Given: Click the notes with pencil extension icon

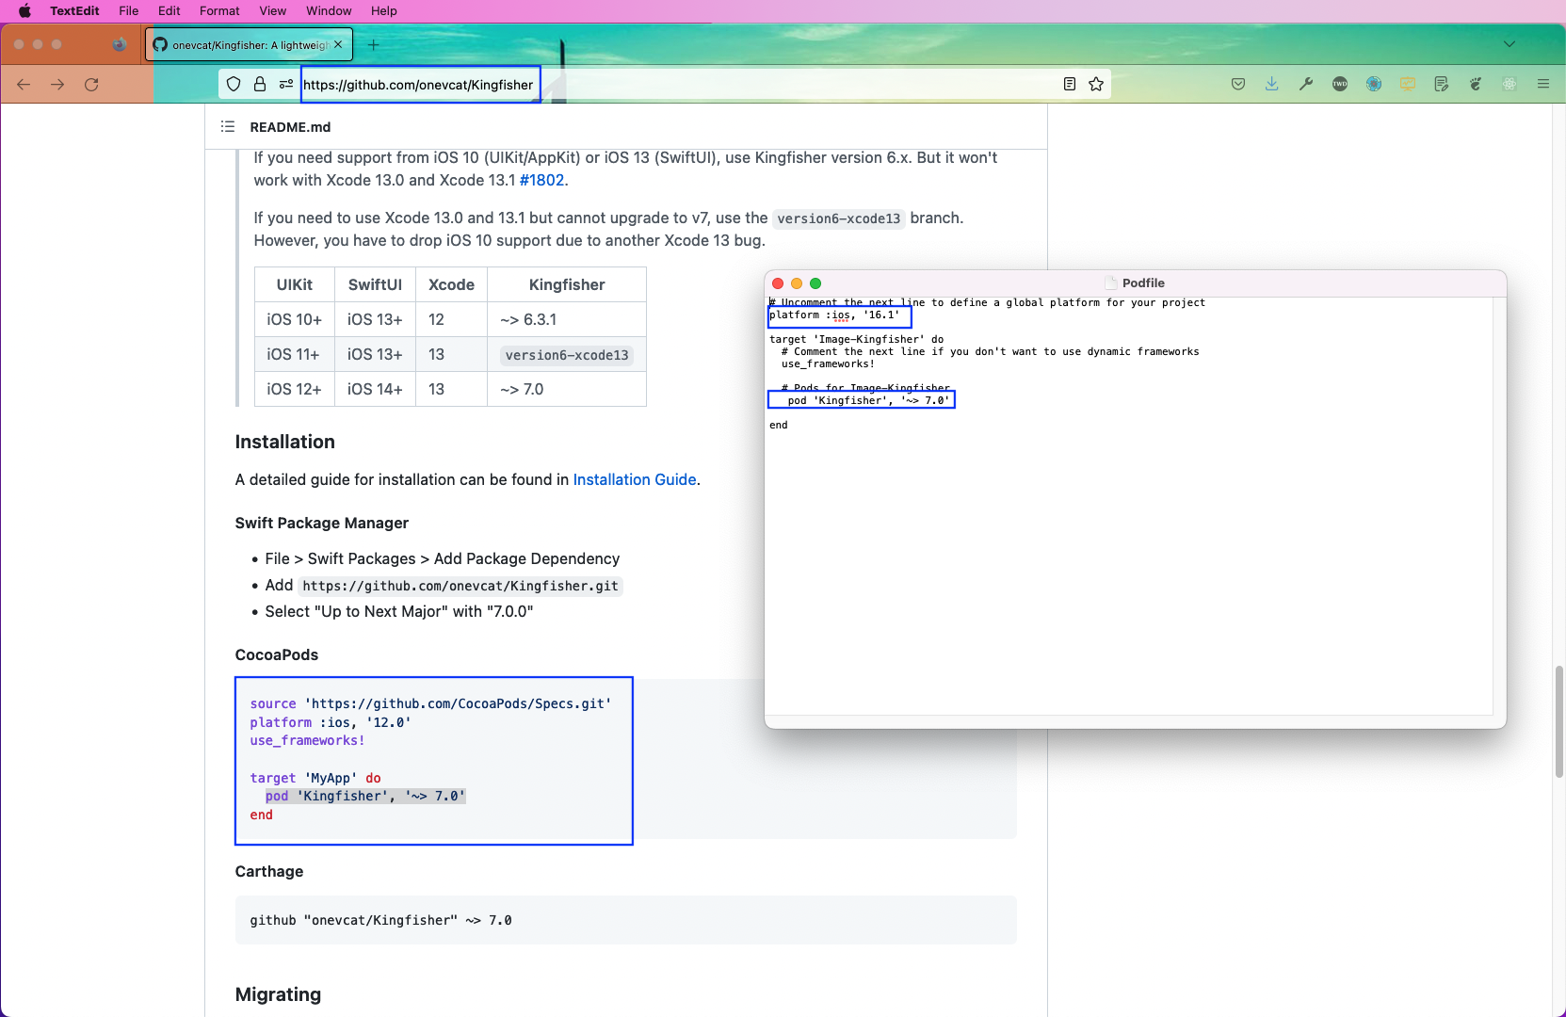Looking at the screenshot, I should (1442, 84).
